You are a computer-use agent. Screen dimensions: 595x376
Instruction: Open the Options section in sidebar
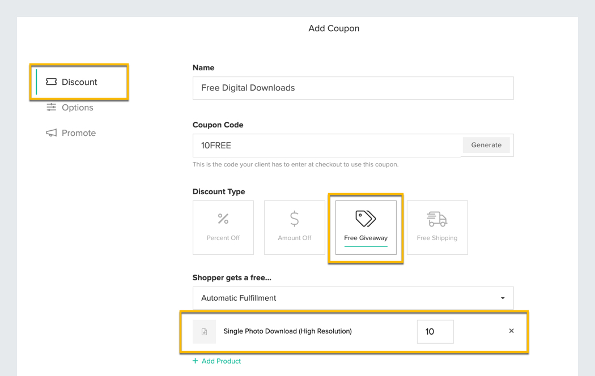pos(70,107)
